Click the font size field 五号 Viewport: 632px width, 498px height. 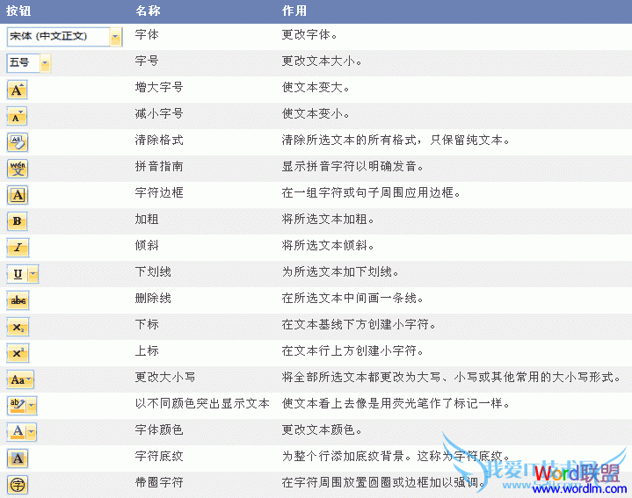tap(23, 63)
